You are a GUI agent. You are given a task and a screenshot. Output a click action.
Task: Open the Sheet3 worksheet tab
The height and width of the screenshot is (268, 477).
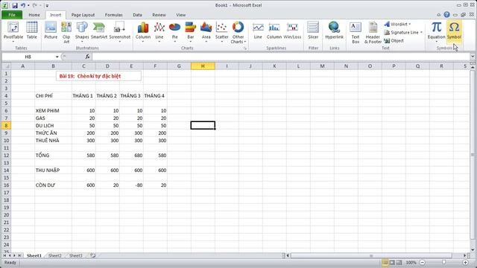[76, 255]
